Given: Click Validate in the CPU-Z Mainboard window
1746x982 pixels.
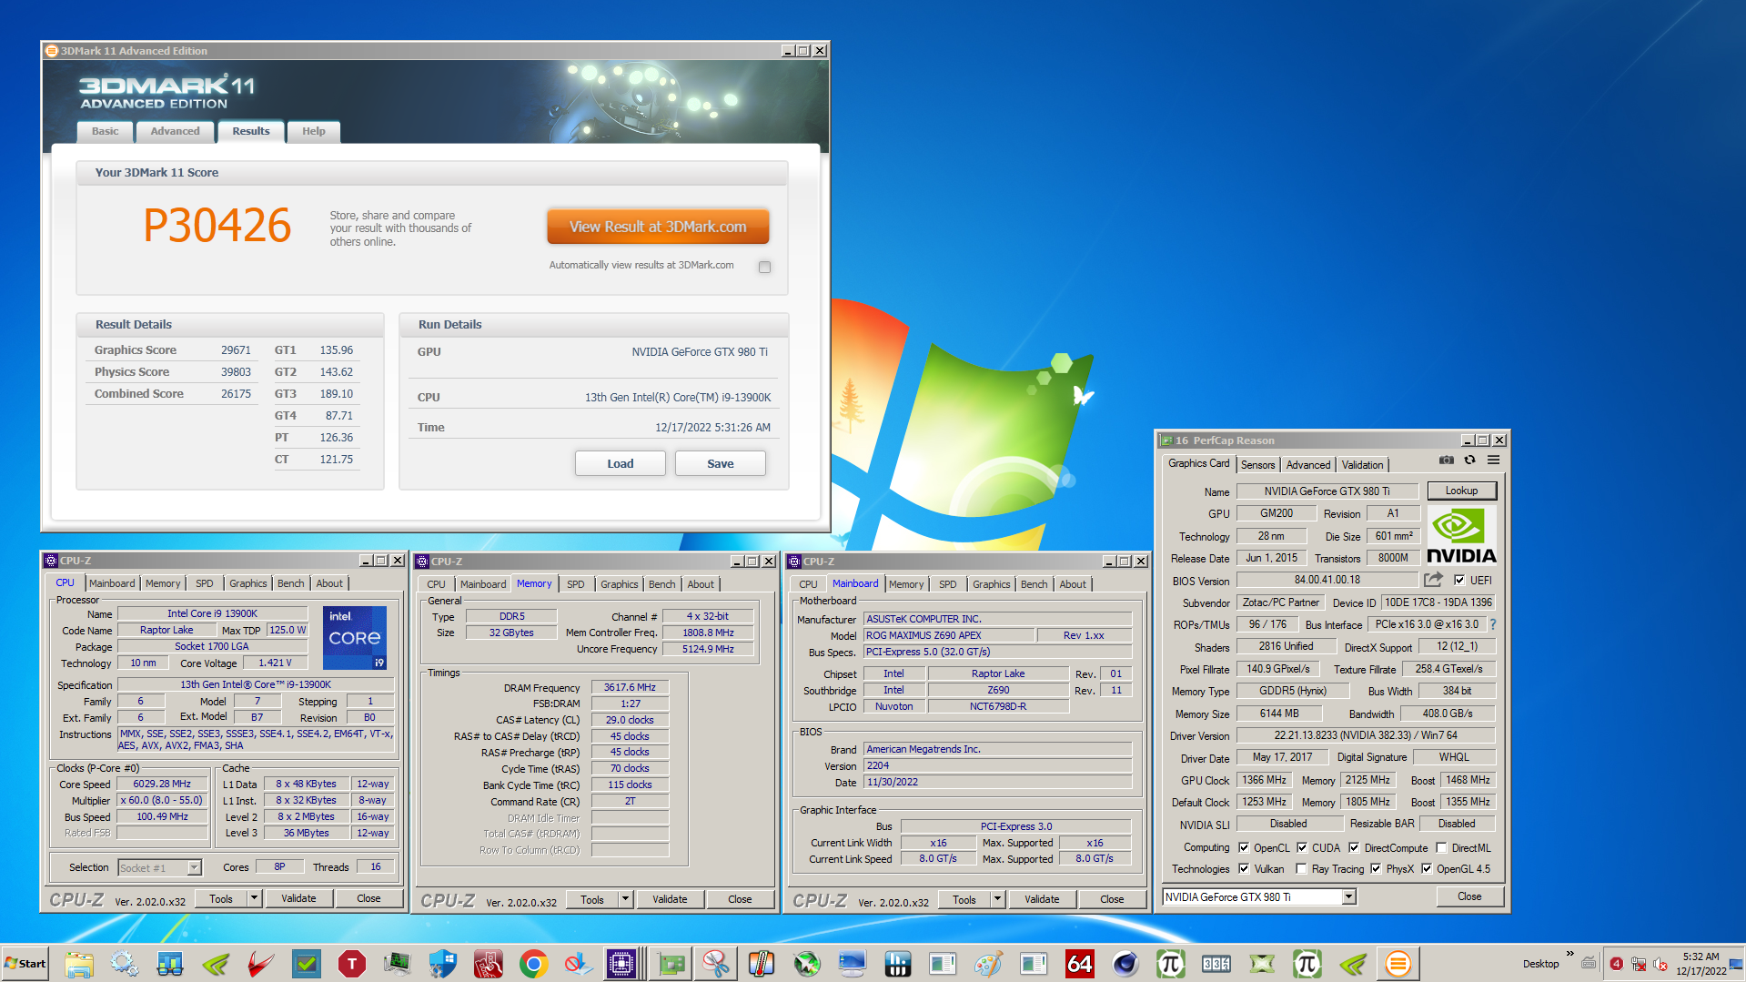Looking at the screenshot, I should [1042, 899].
